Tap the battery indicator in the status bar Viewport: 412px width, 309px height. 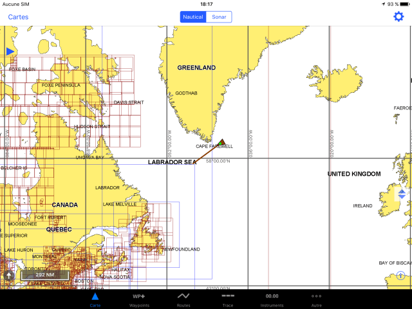click(x=403, y=4)
